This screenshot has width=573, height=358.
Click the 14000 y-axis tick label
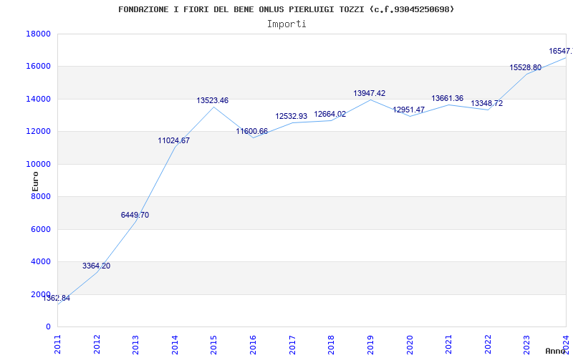click(38, 99)
